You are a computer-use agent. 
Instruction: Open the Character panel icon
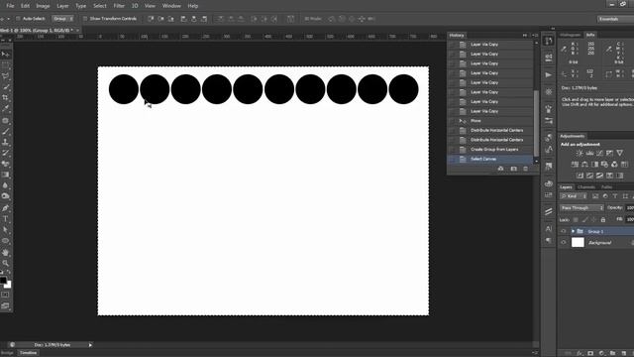coord(548,229)
